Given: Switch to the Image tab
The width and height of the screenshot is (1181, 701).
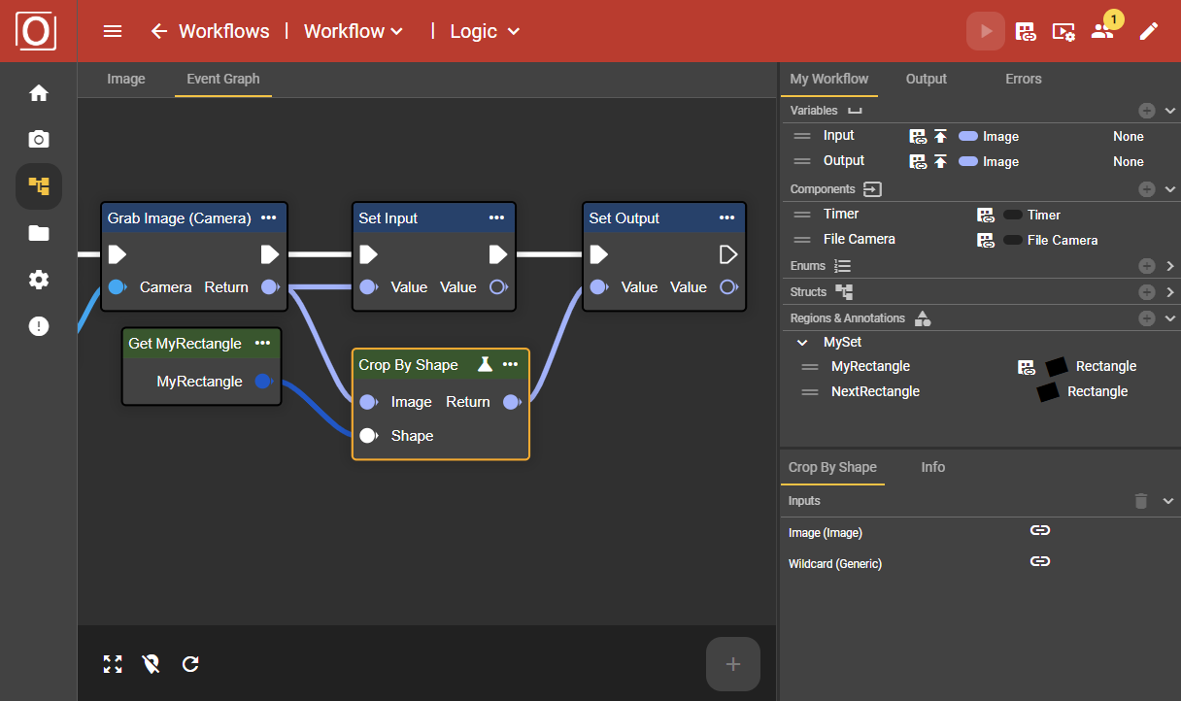Looking at the screenshot, I should (125, 79).
